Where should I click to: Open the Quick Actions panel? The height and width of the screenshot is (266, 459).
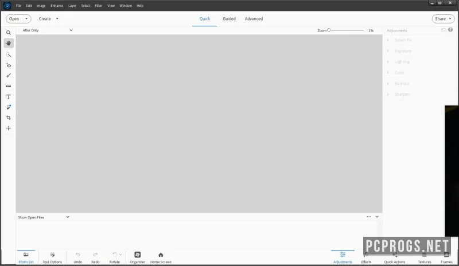tap(395, 258)
